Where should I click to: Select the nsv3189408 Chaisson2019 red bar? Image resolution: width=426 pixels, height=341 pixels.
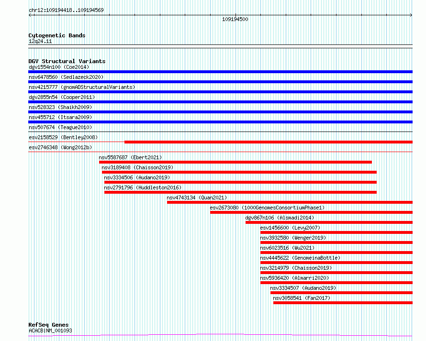(x=239, y=172)
